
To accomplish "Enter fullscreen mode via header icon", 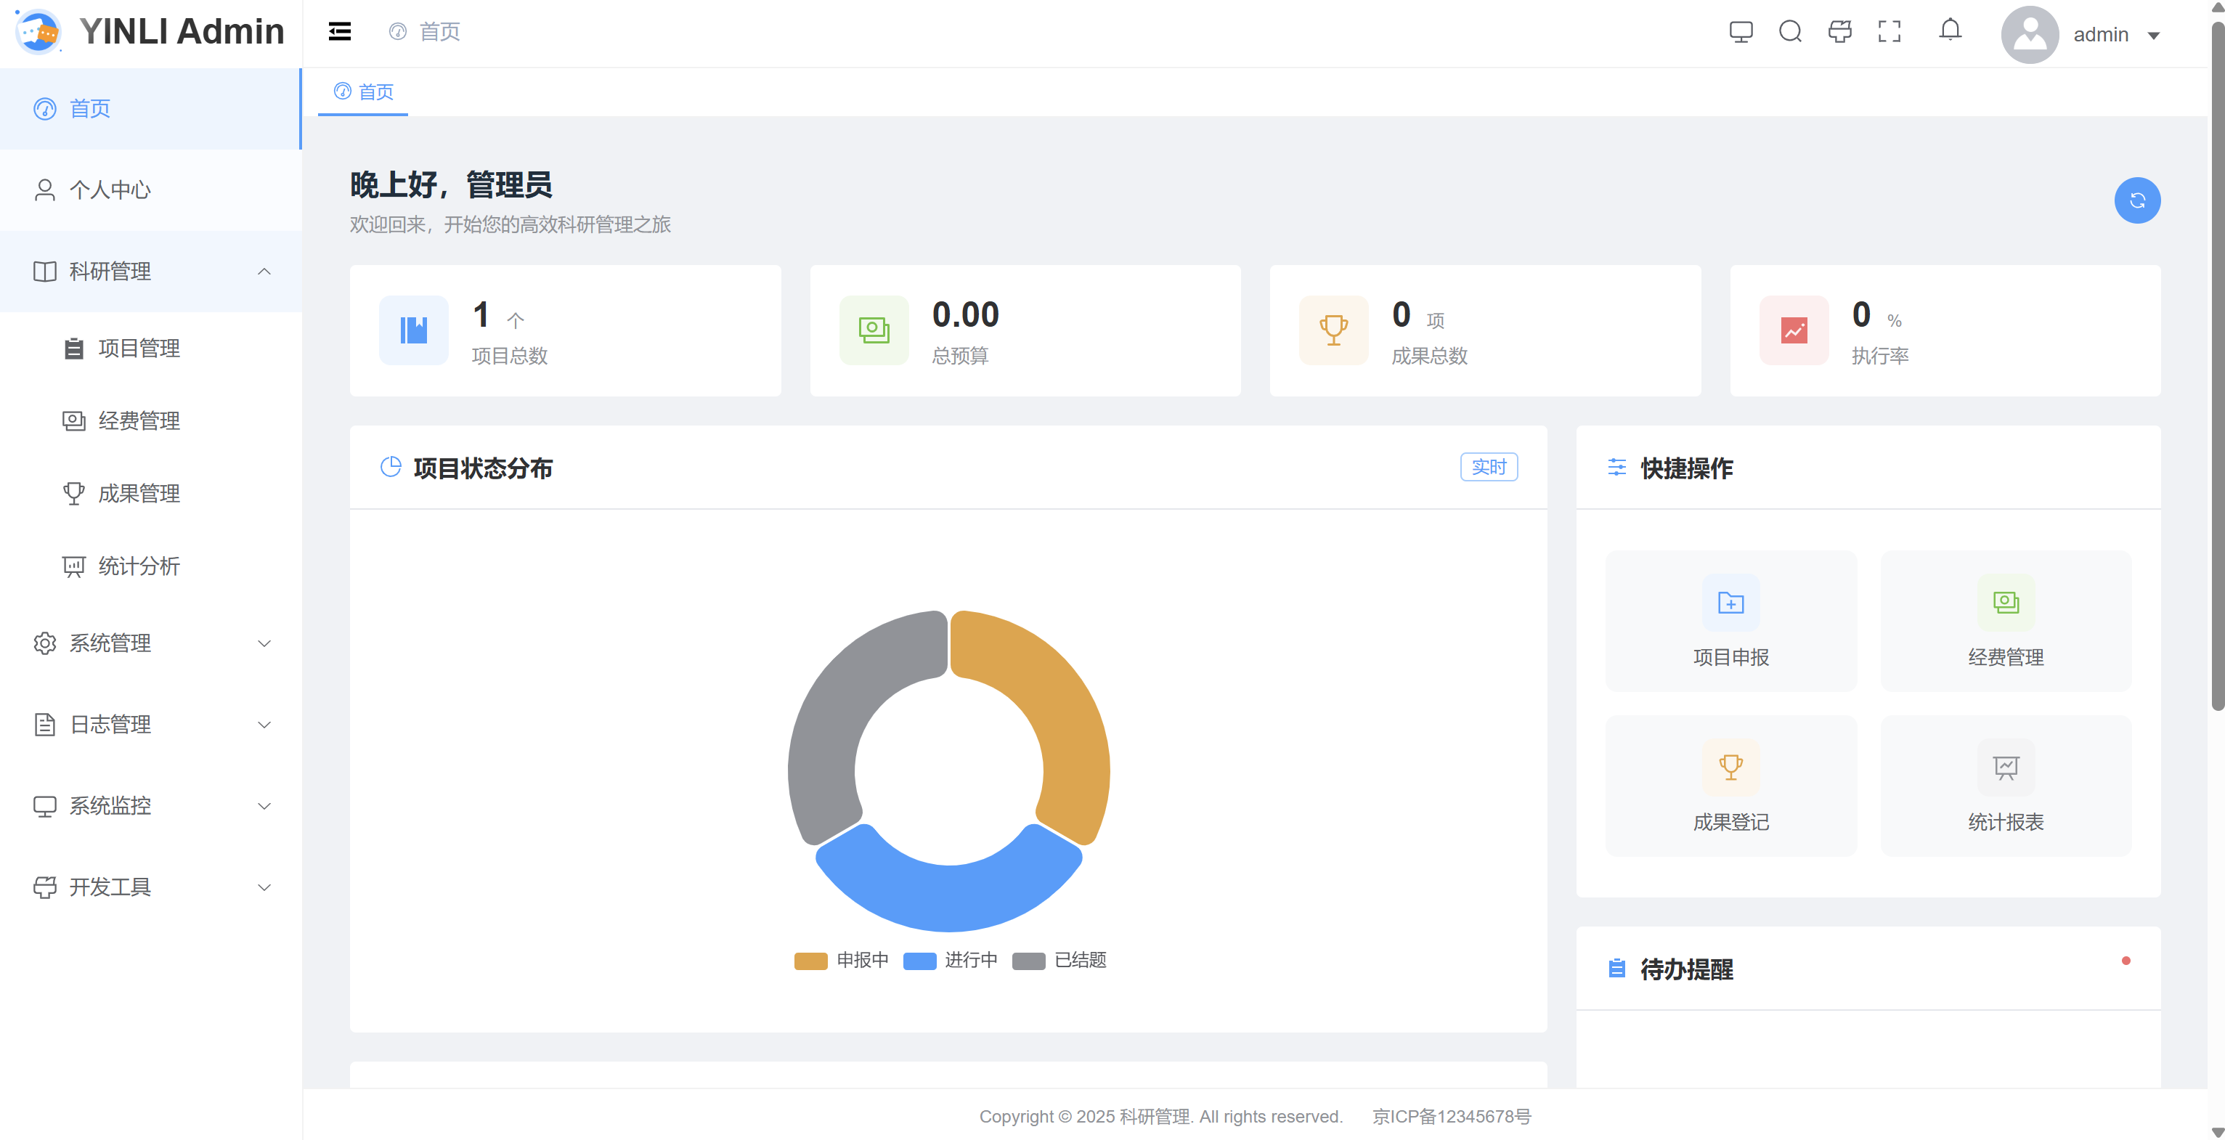I will click(x=1889, y=32).
